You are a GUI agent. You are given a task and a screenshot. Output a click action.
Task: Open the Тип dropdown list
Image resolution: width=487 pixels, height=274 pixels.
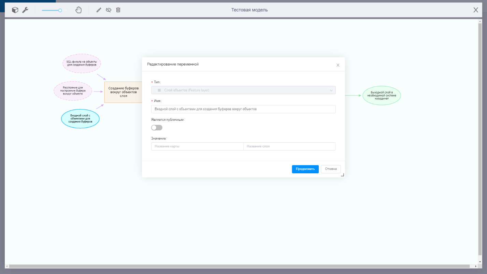click(243, 90)
